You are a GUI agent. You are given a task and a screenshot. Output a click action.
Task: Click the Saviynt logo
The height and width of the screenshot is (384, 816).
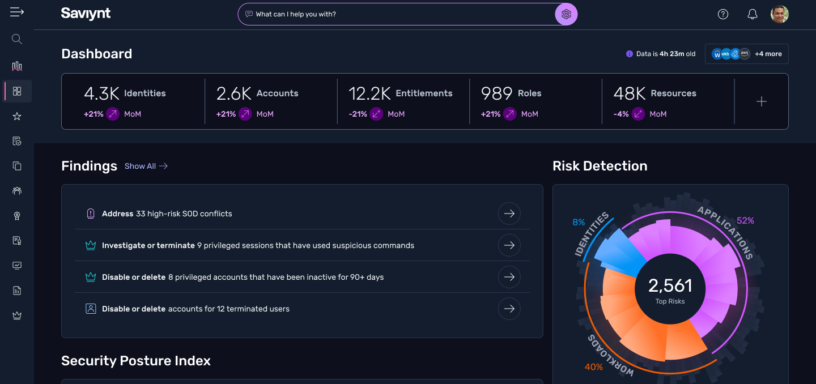86,14
